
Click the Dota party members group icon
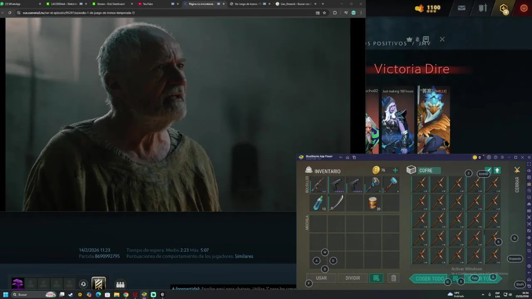[x=121, y=284]
